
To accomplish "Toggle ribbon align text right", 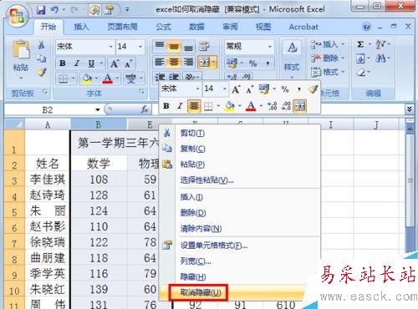I will [x=188, y=62].
